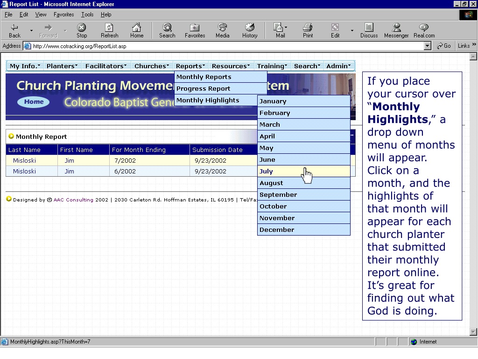Expand the Facilitators navigation menu
This screenshot has height=359, width=478.
(106, 66)
